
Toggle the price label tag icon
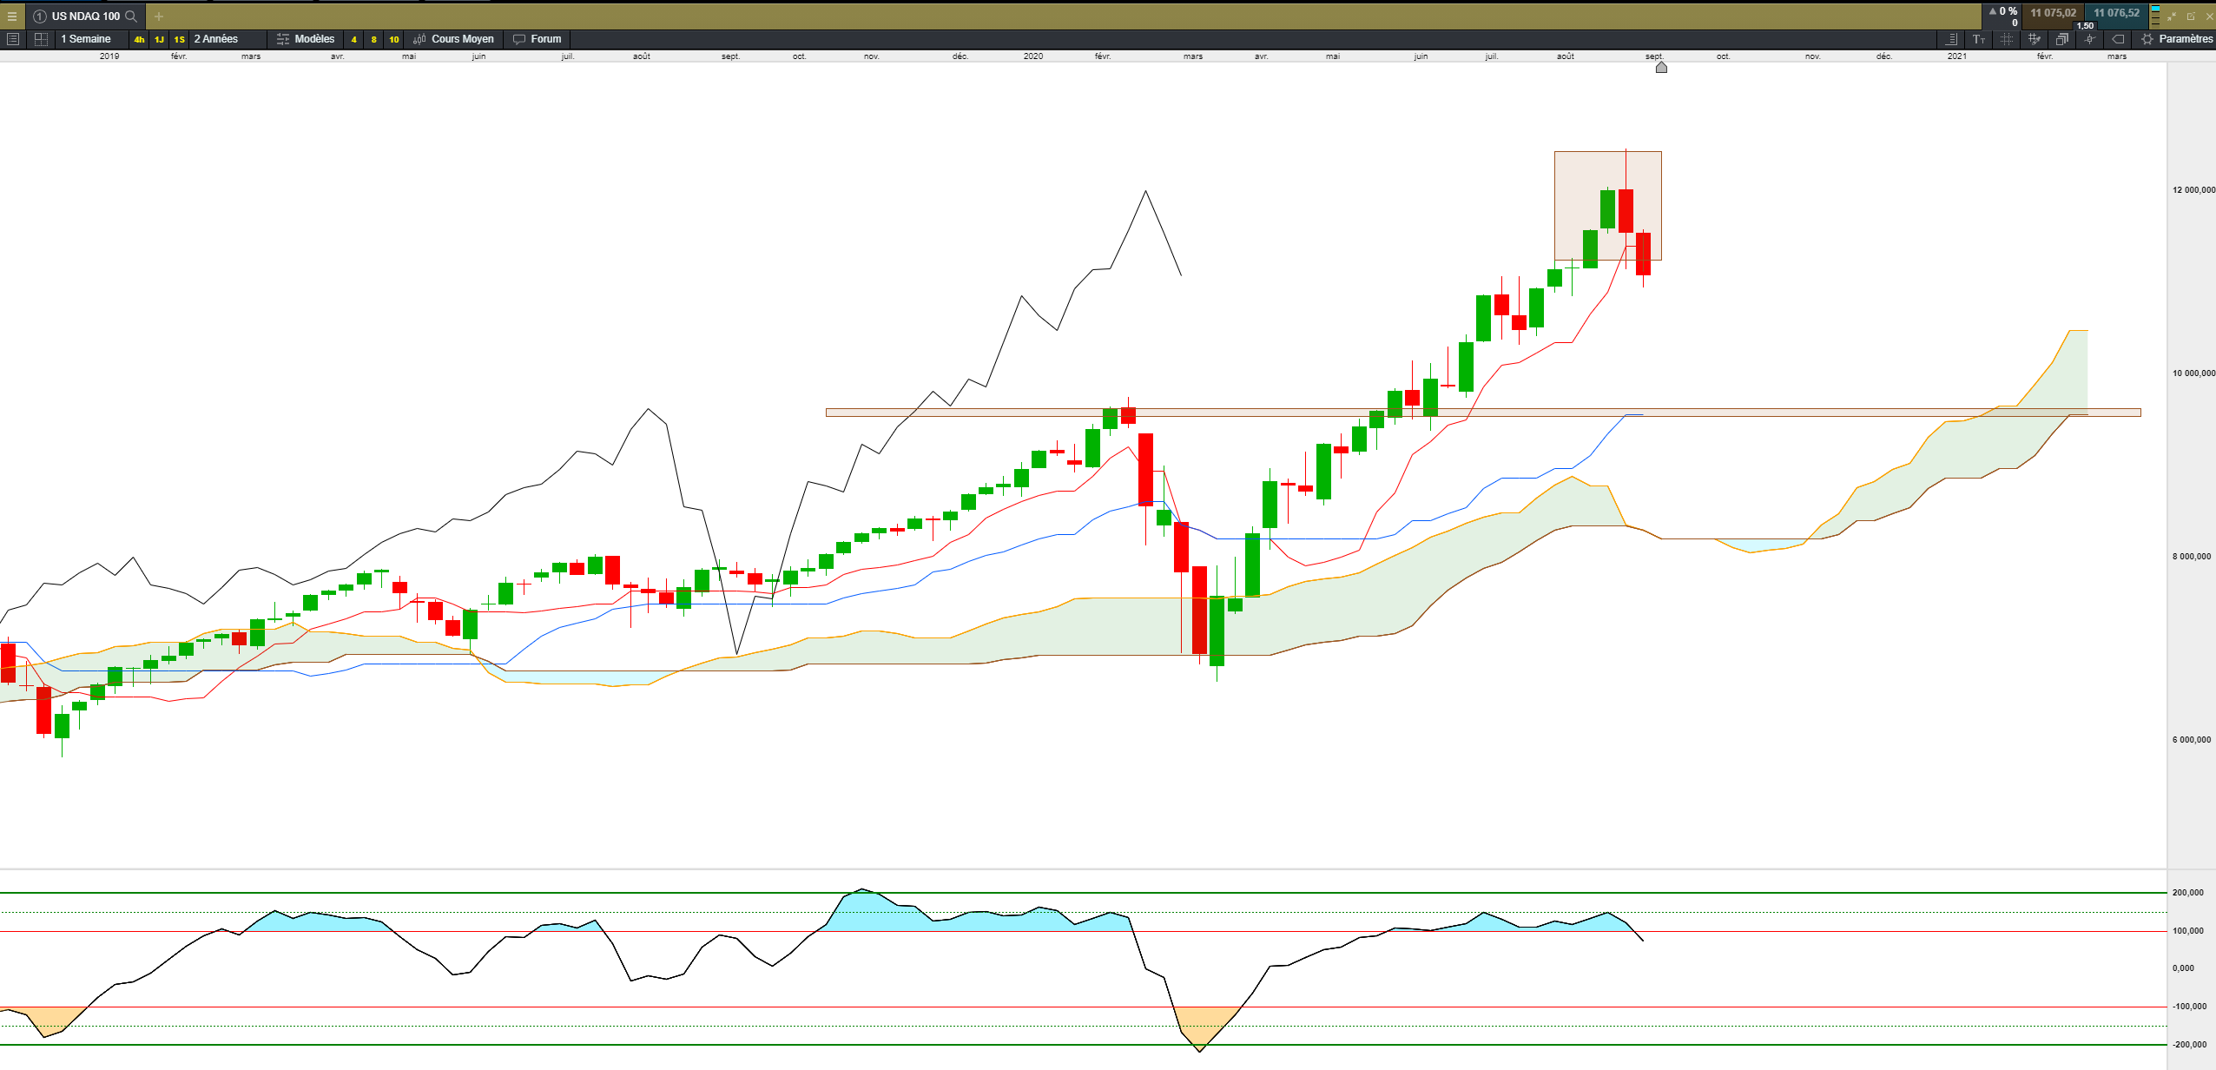[2118, 39]
